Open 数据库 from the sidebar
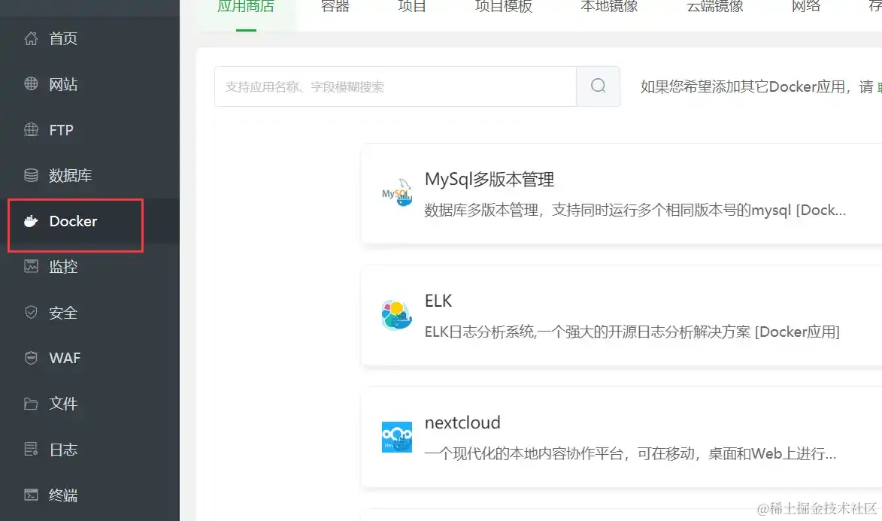This screenshot has height=521, width=882. click(x=71, y=175)
